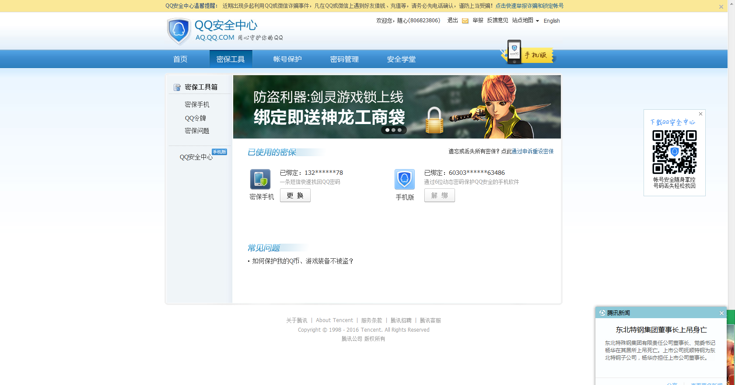Screen dimensions: 735x385
Task: Click the 腾讯新闻 logo icon in popup
Action: [602, 313]
